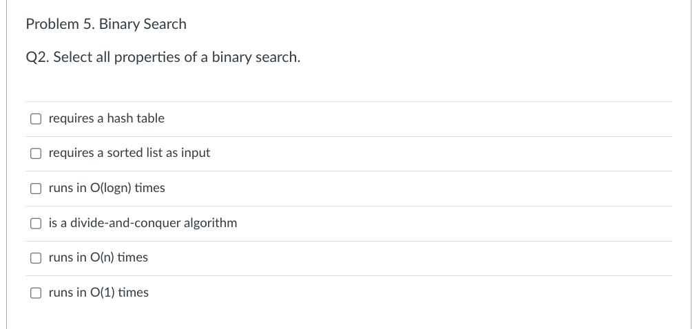Check the 'requires a hash table' checkbox
Viewport: 697px width, 329px height.
(x=35, y=118)
